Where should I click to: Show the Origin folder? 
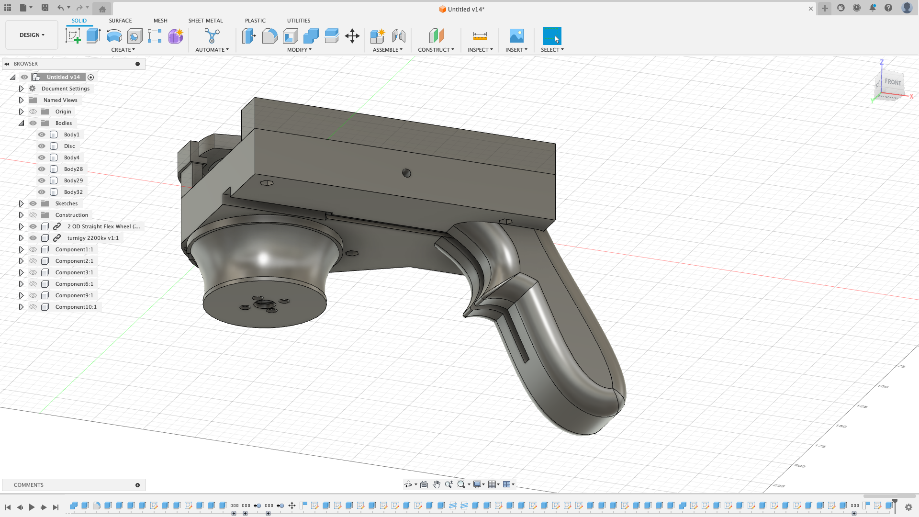pyautogui.click(x=33, y=111)
